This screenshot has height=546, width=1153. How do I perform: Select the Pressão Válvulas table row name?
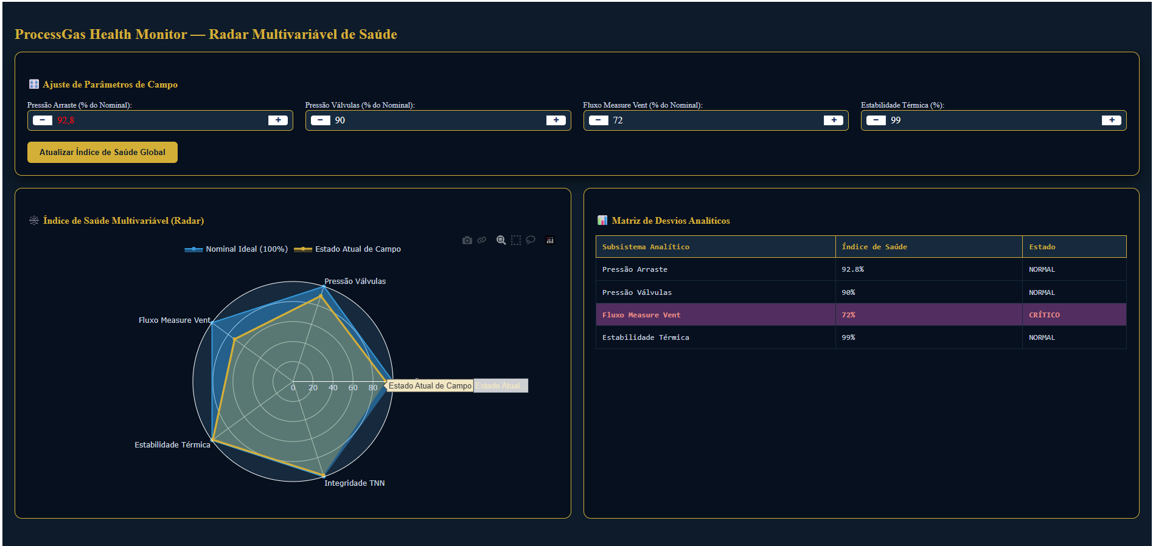637,292
